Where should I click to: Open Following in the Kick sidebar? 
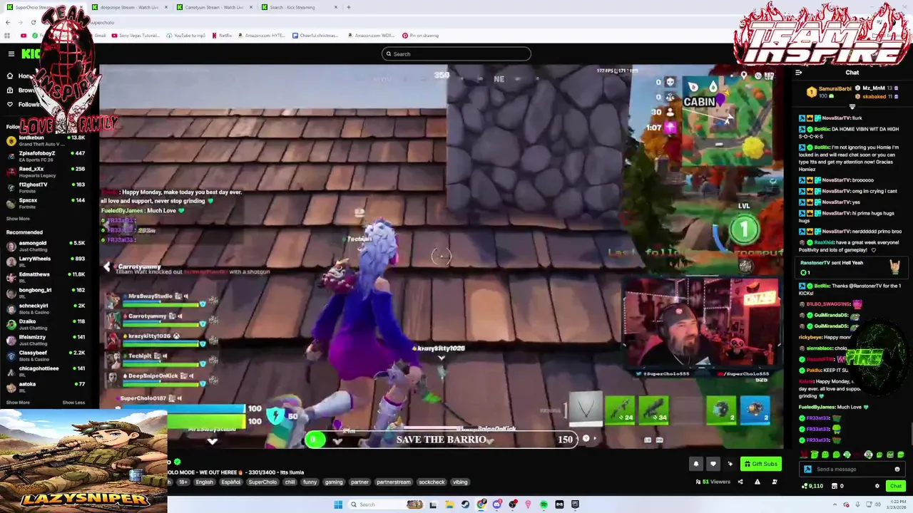[25, 104]
